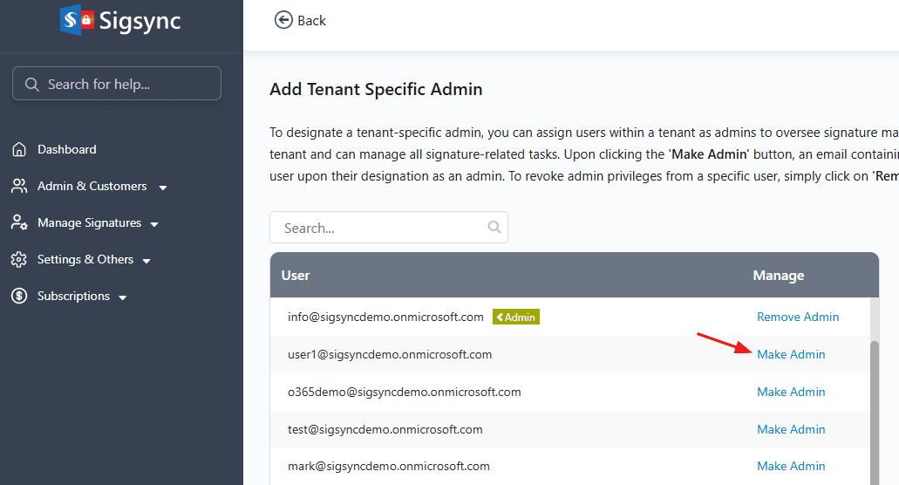The image size is (899, 485).
Task: Expand the Admin & Customers dropdown arrow
Action: click(x=163, y=188)
